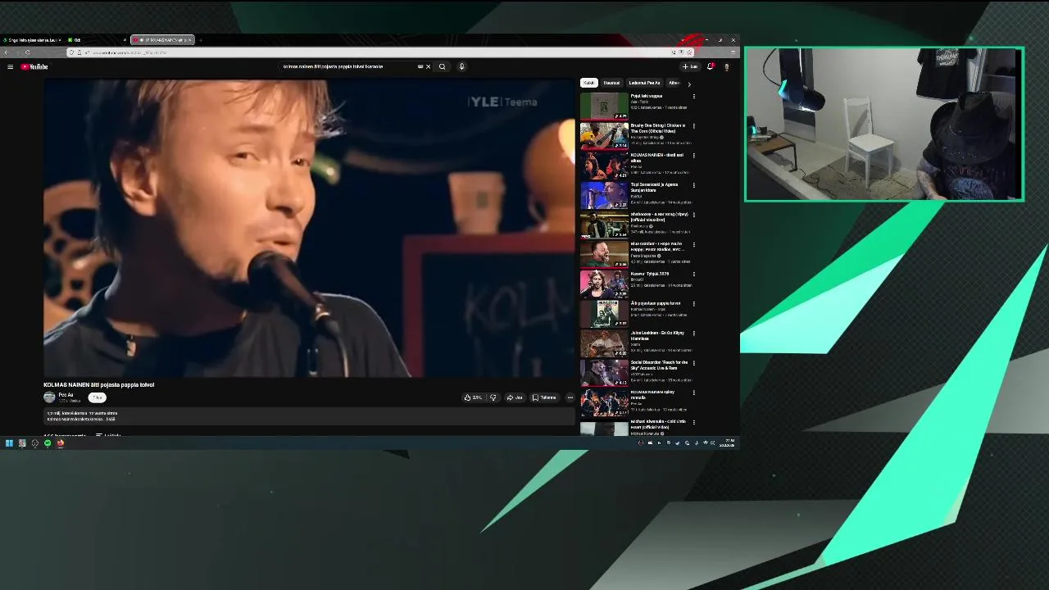Share the video with Jaa button
The height and width of the screenshot is (590, 1049).
tap(515, 397)
